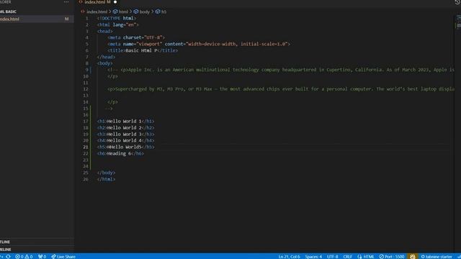Click the DOCTYPE html line

tap(117, 18)
